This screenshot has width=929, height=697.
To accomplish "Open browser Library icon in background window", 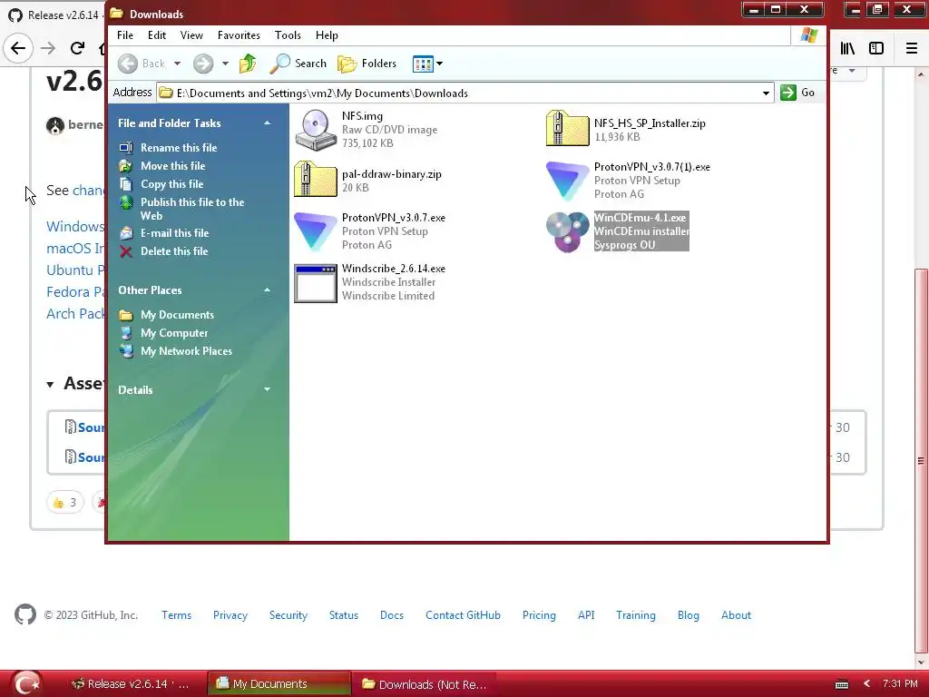I will (x=847, y=48).
